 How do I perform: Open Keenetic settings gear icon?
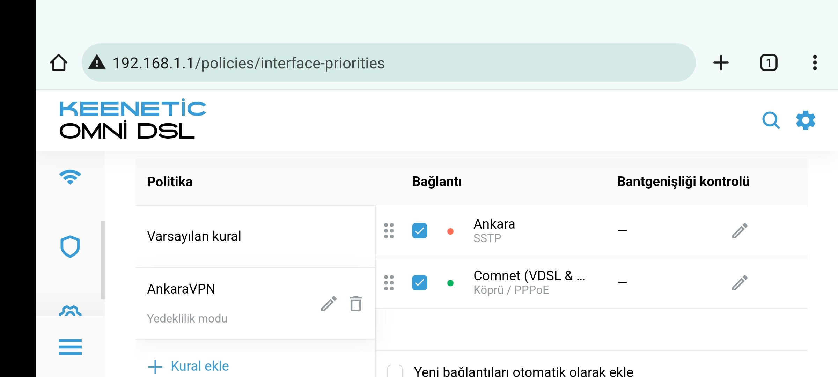coord(806,120)
